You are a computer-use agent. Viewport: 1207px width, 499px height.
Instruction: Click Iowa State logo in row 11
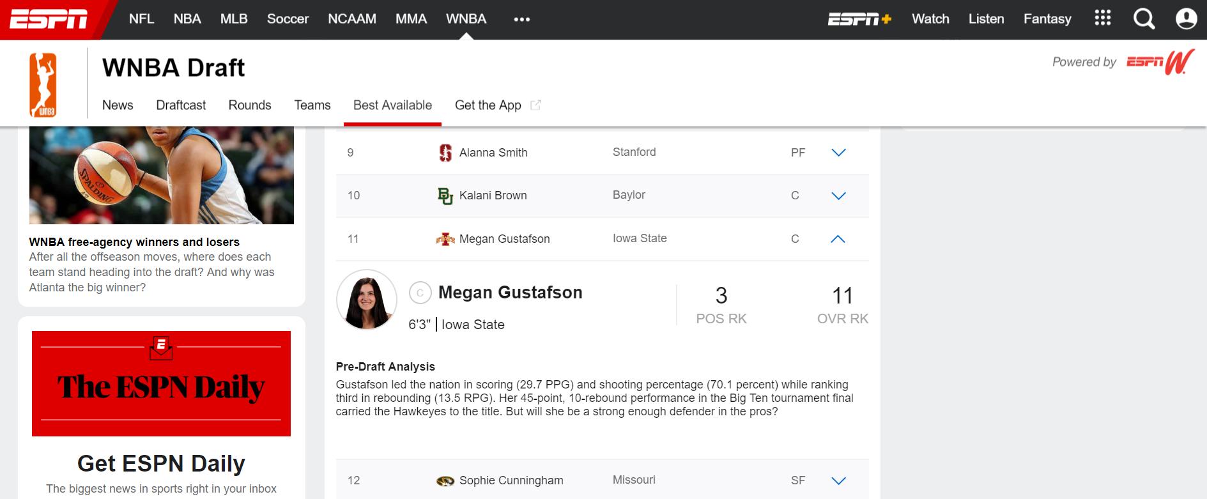445,239
